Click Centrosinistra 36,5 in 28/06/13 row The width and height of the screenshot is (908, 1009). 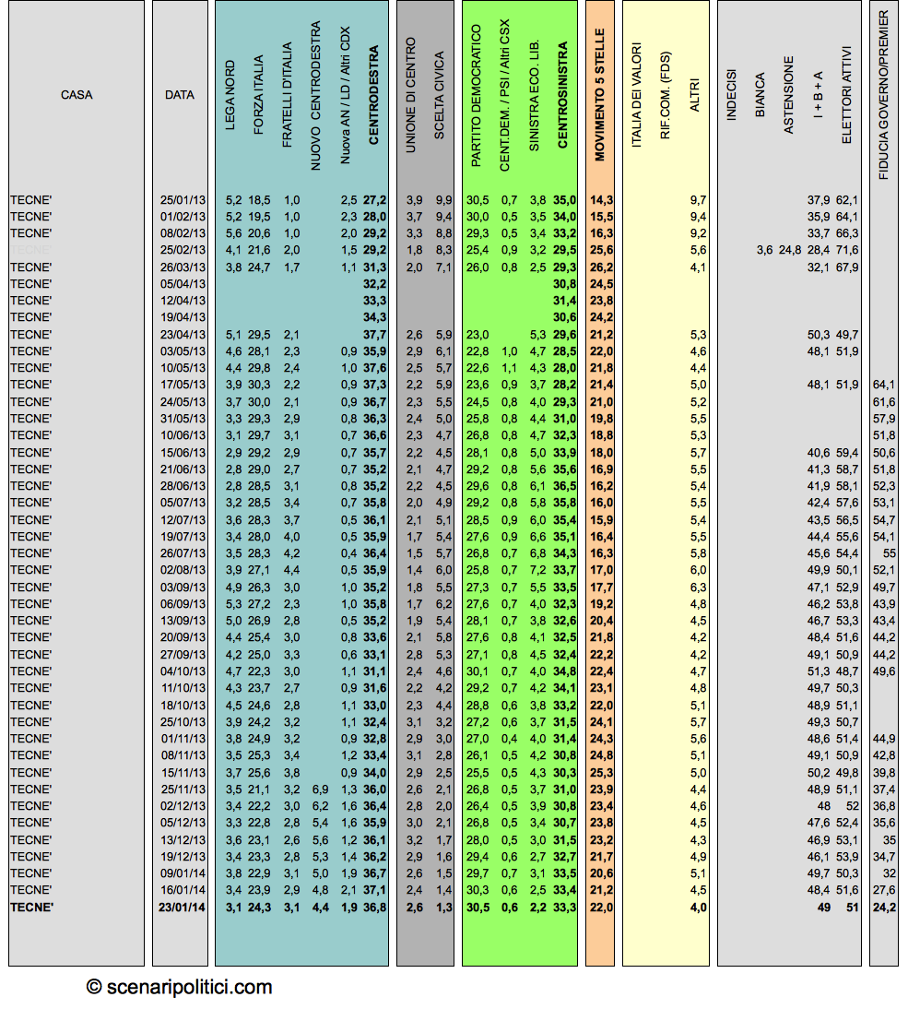click(564, 486)
